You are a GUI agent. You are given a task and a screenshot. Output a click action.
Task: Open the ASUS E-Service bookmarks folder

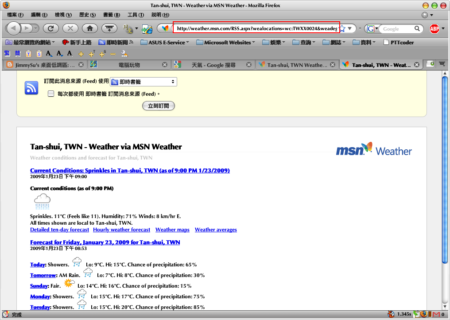pos(165,43)
